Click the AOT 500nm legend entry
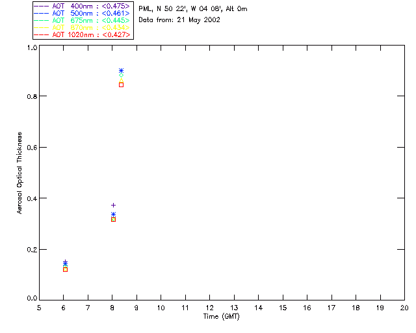 82,13
